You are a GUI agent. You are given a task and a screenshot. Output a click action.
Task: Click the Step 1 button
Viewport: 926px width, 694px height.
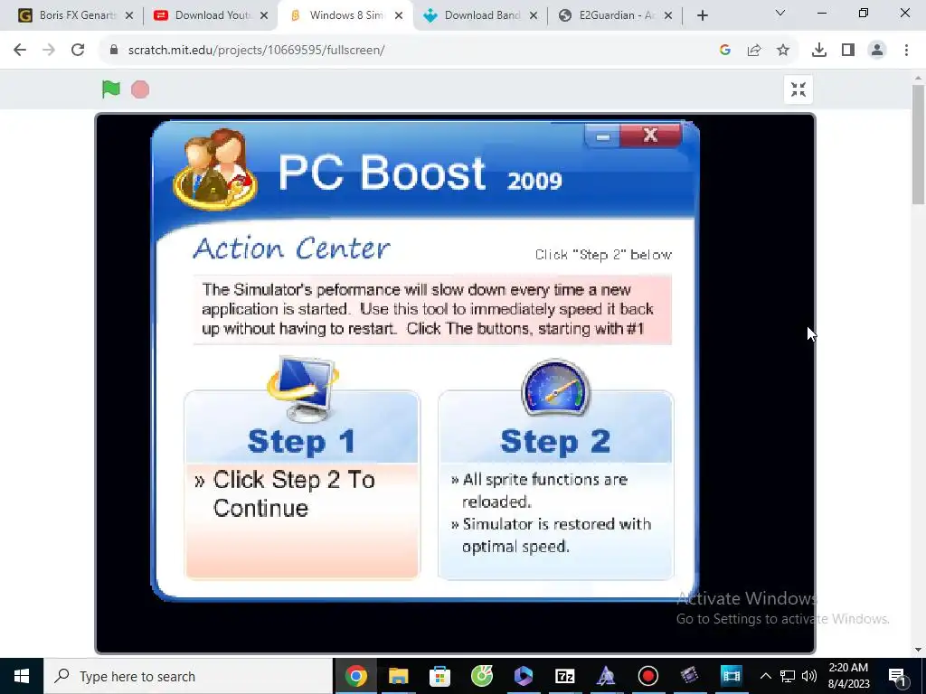click(302, 442)
